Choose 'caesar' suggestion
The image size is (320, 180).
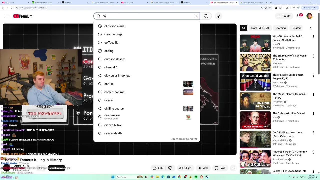tap(147, 100)
